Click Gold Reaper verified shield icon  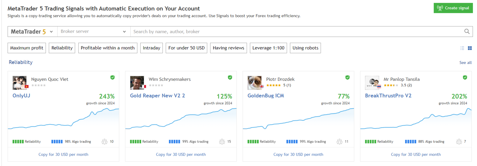tap(230, 77)
